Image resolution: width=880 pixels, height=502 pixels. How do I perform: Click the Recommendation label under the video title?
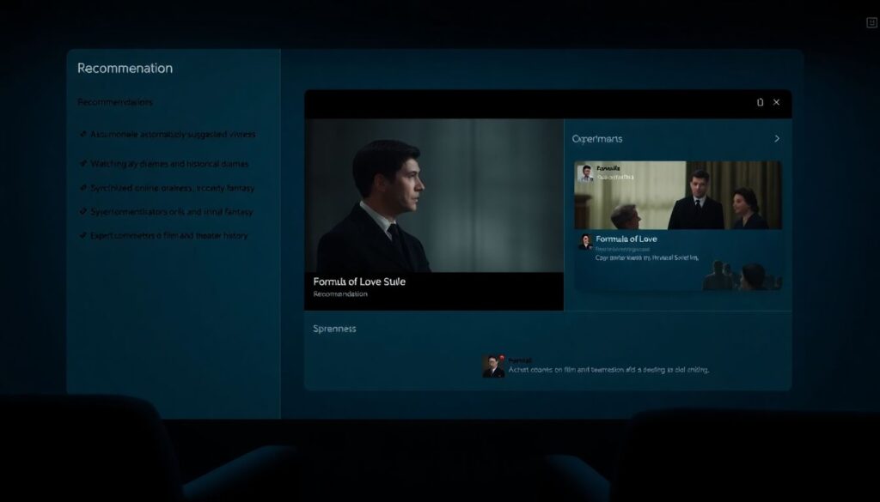click(x=340, y=294)
